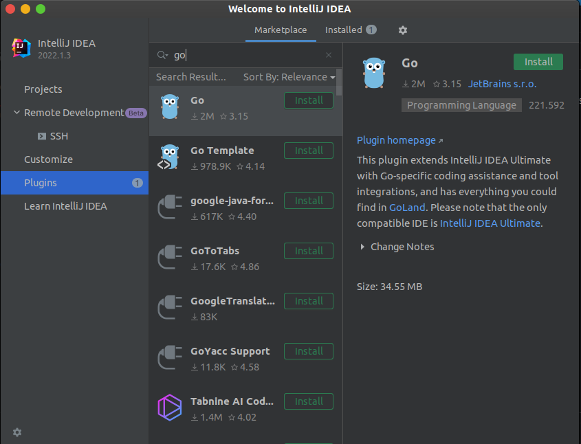This screenshot has width=581, height=444.
Task: Click the Go Template plugin icon
Action: (169, 157)
